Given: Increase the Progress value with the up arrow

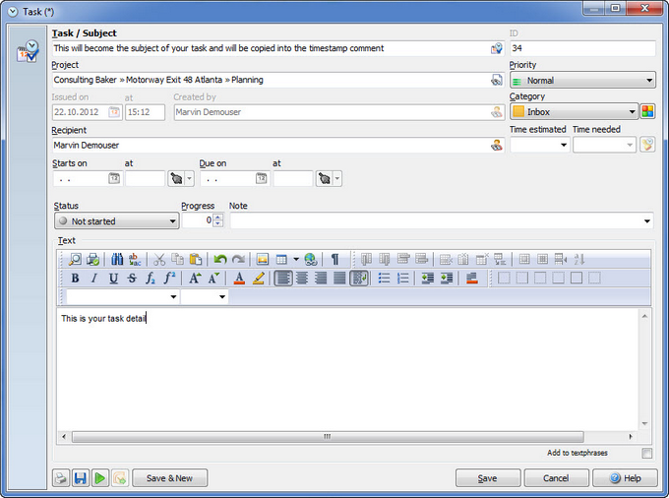Looking at the screenshot, I should 218,218.
